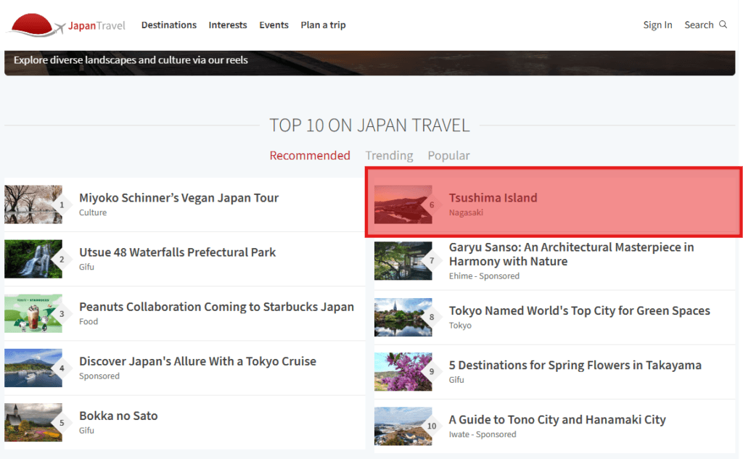
Task: Select the Recommended tab
Action: 310,155
